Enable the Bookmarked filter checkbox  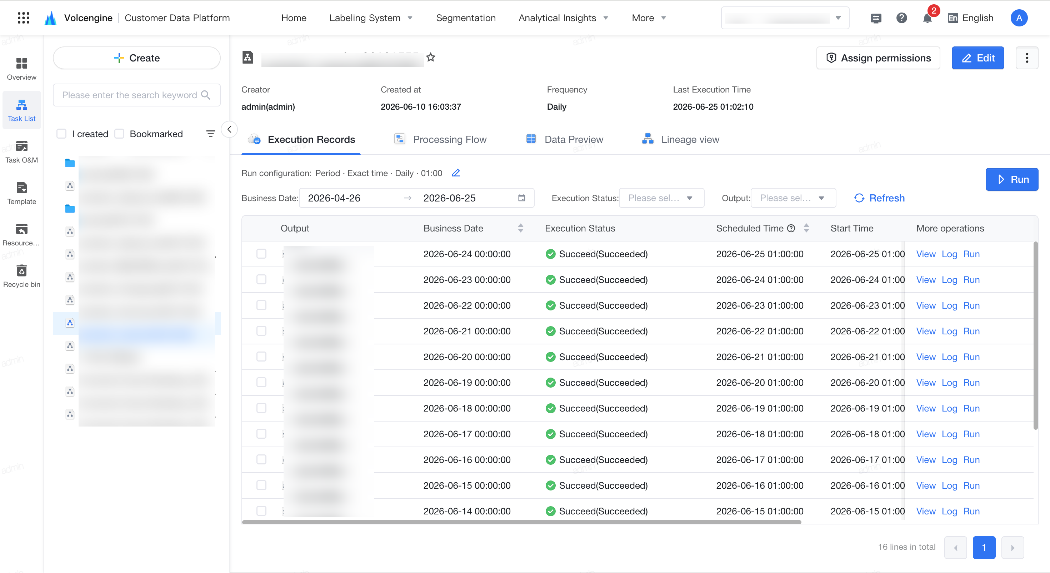[119, 134]
